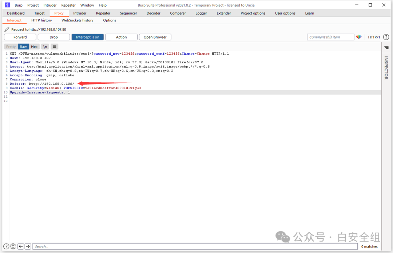Click the pencil edit target icon
The width and height of the screenshot is (393, 253).
[x=7, y=29]
